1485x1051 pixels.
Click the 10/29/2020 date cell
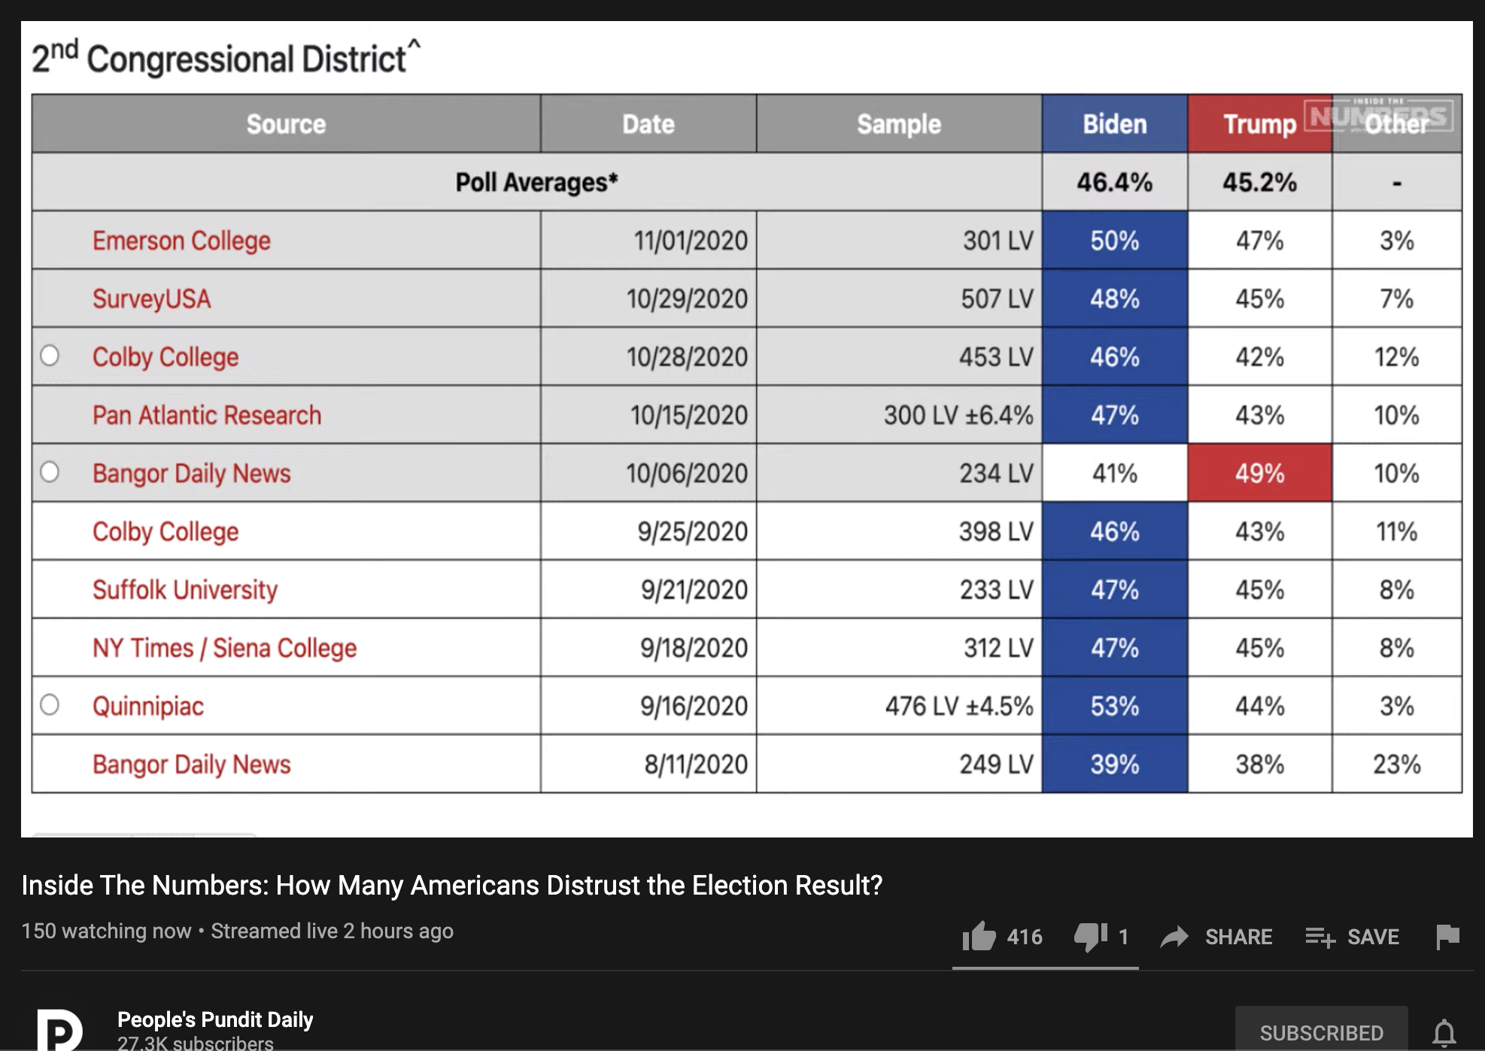click(648, 298)
